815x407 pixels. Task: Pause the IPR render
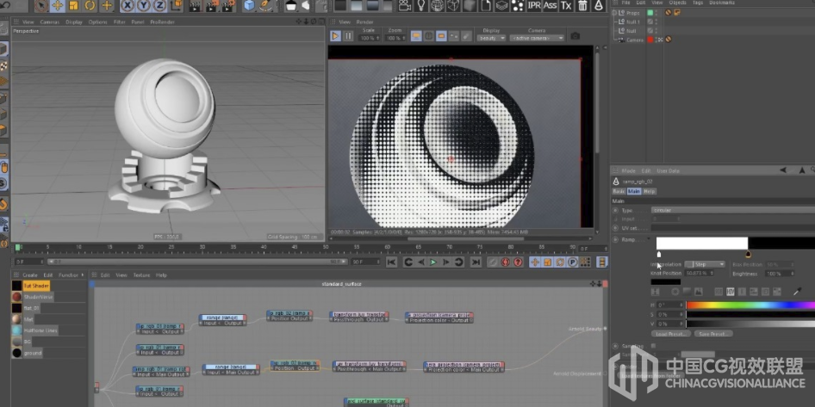(x=348, y=36)
